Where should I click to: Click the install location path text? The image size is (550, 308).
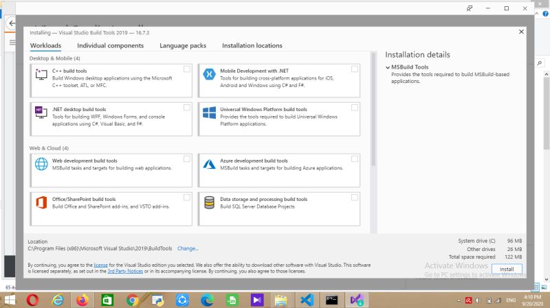100,248
